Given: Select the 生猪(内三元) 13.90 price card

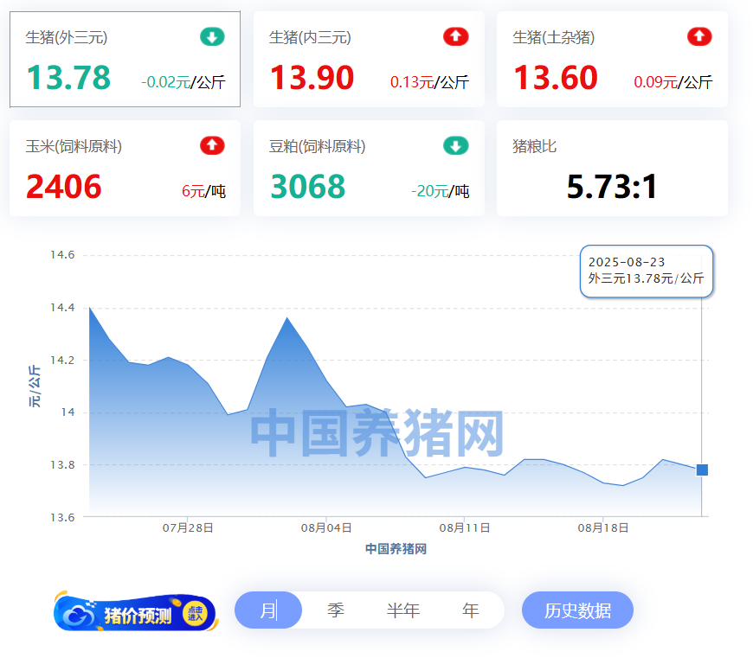Looking at the screenshot, I should click(x=369, y=60).
